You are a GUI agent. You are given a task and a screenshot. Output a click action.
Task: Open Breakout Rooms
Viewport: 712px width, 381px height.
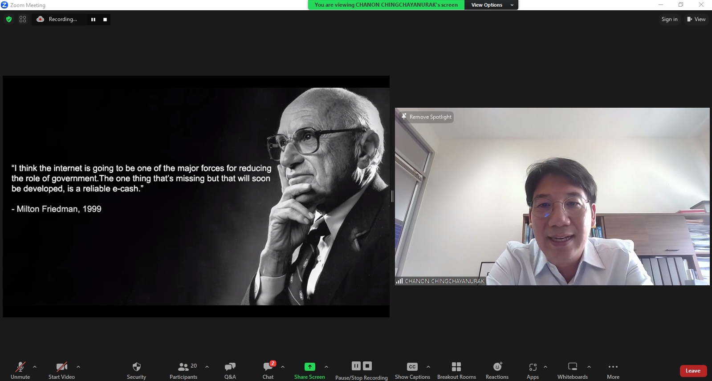tap(456, 370)
